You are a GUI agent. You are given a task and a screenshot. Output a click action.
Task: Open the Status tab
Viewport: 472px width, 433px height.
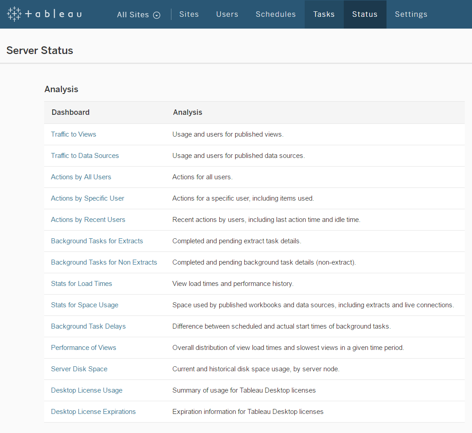365,14
